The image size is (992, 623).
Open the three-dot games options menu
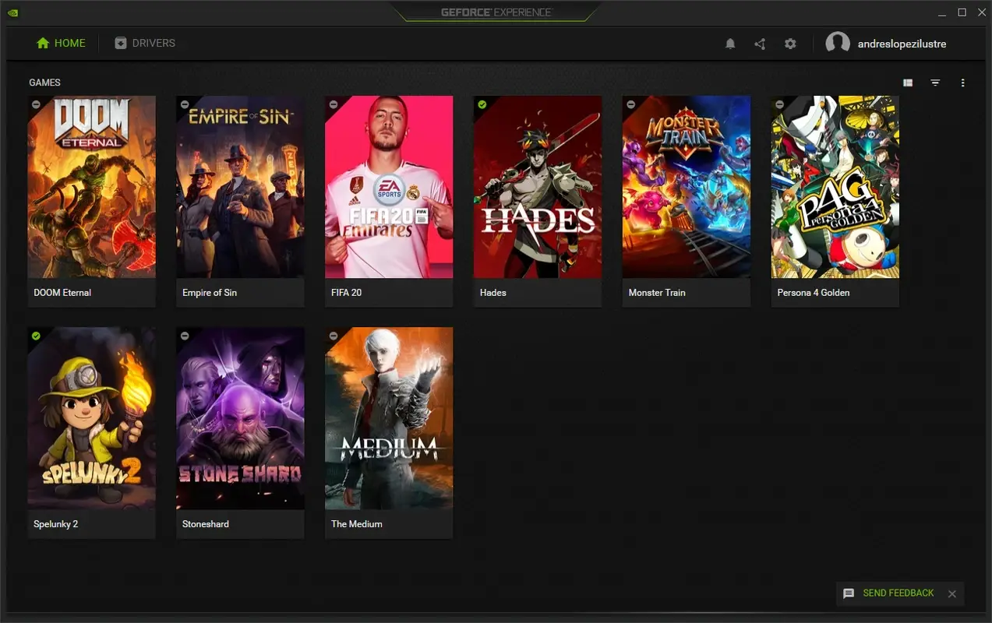[962, 83]
